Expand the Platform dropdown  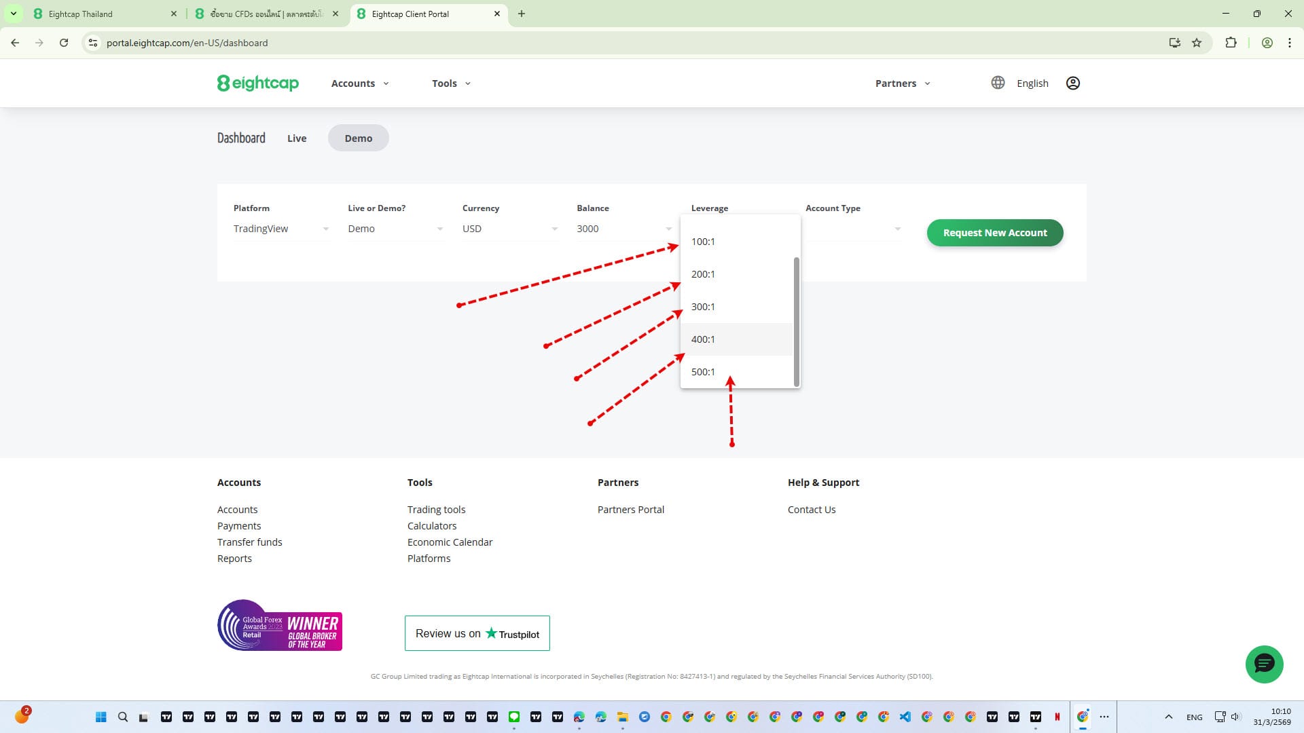pyautogui.click(x=280, y=229)
